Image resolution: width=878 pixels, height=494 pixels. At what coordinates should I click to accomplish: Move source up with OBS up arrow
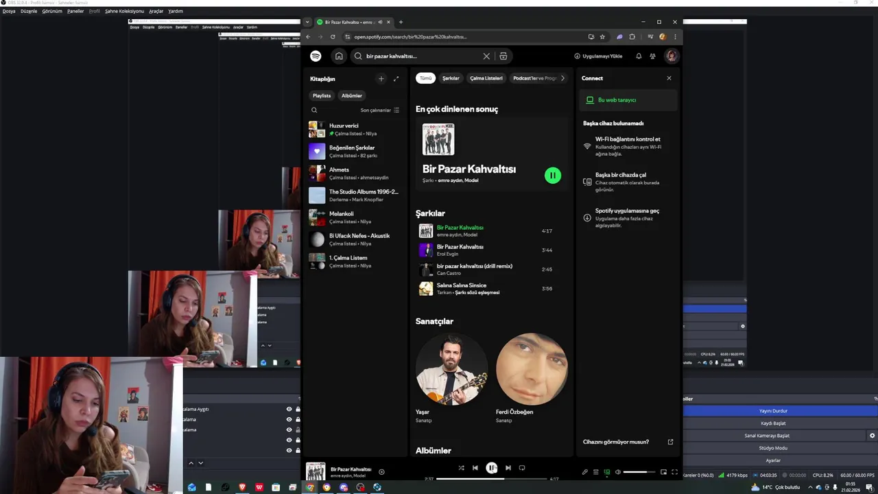point(191,463)
